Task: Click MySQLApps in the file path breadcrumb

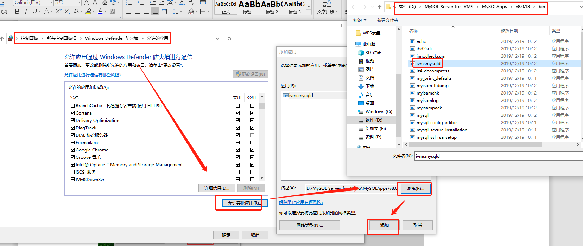Action: [494, 7]
